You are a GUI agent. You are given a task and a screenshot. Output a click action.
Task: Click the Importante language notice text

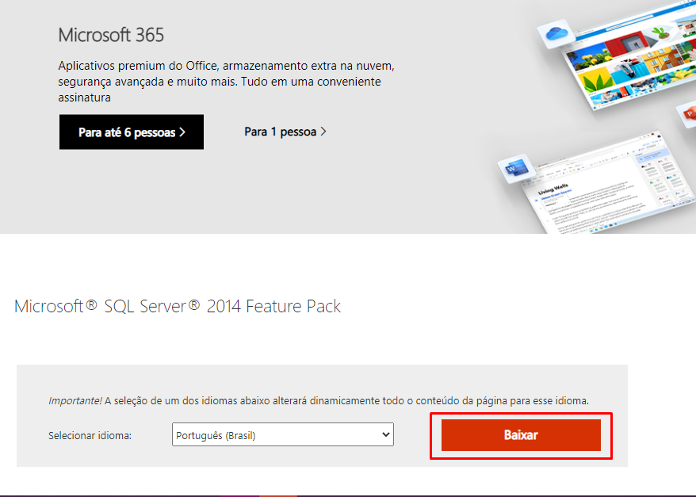pyautogui.click(x=319, y=400)
